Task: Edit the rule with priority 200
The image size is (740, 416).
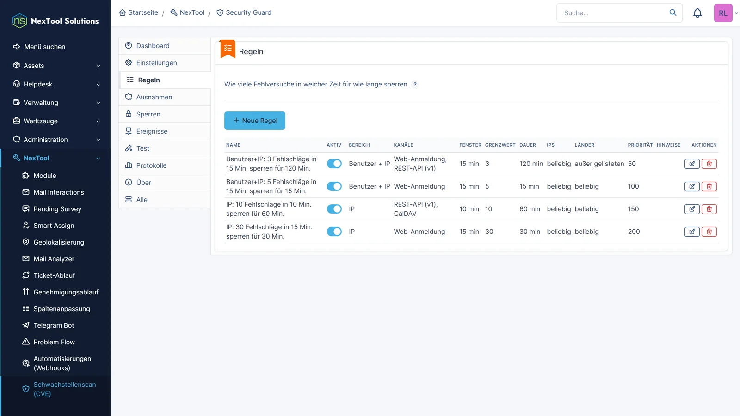Action: click(x=692, y=232)
